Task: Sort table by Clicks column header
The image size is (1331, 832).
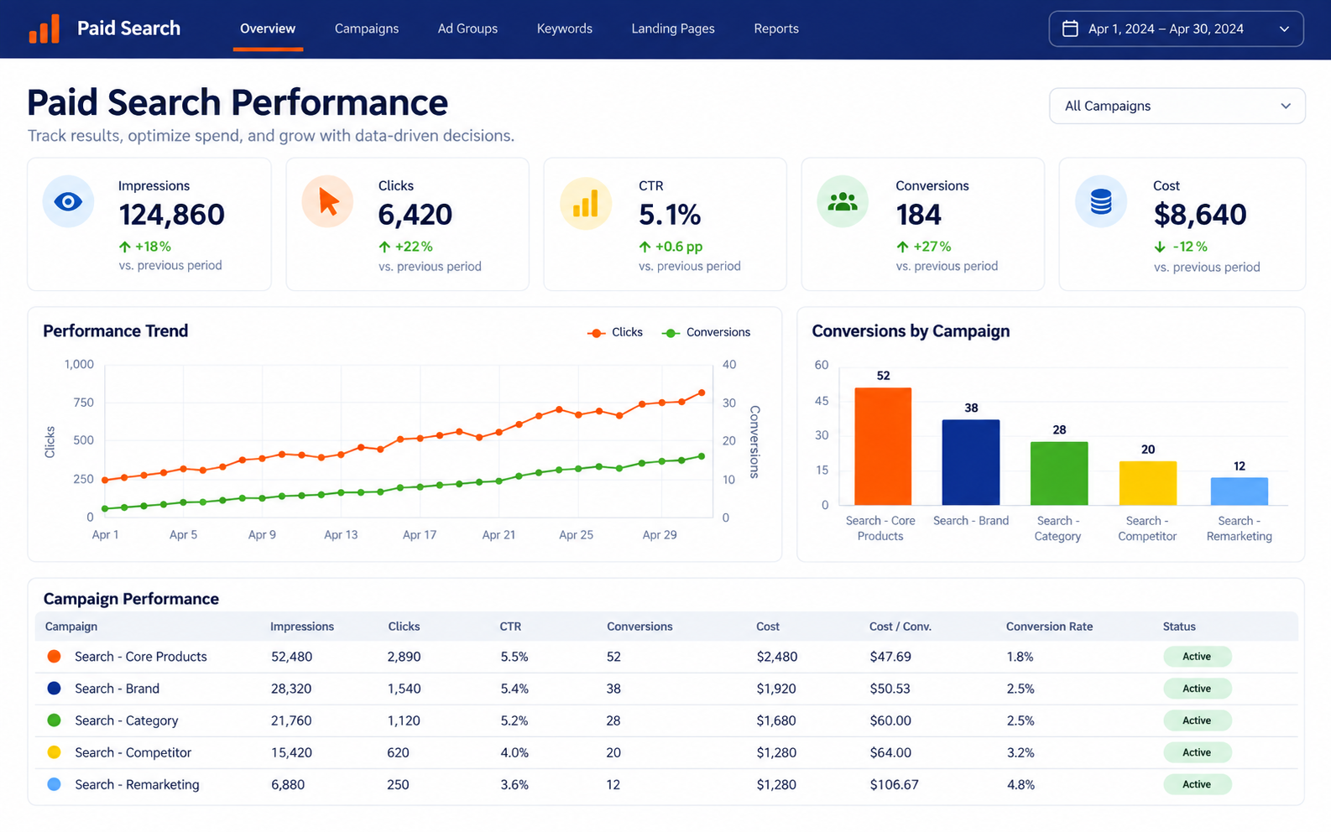Action: [x=404, y=627]
